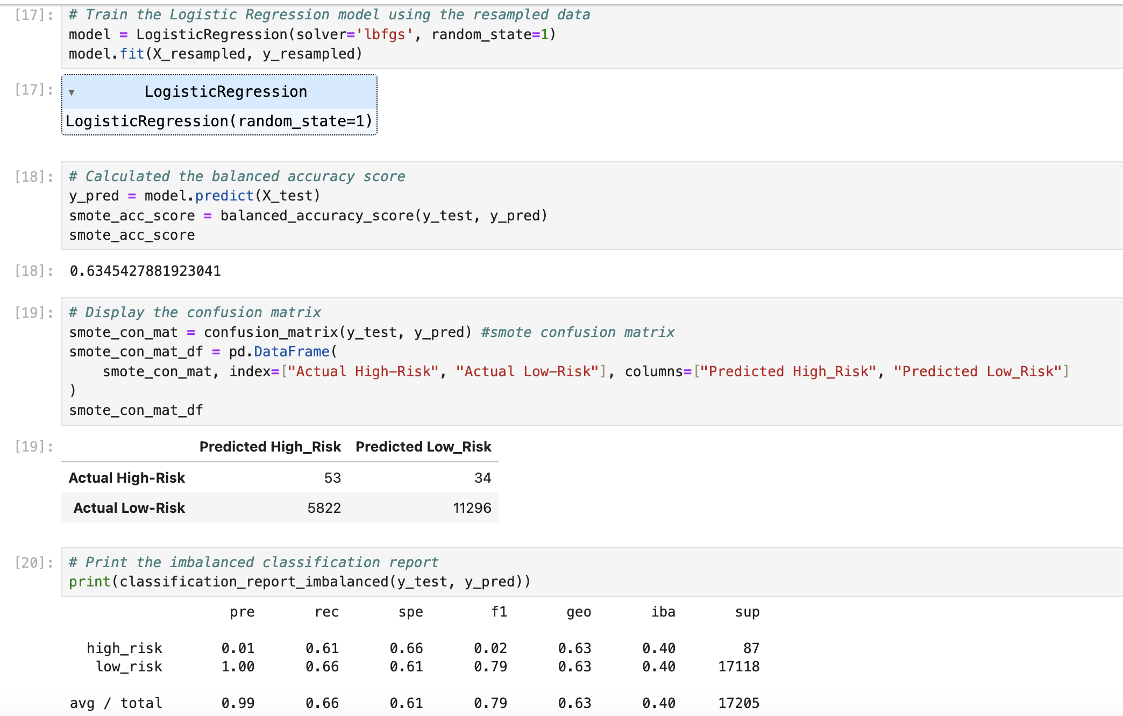1123x716 pixels.
Task: Click the output prompt [17] beside the estimator widget
Action: click(34, 90)
